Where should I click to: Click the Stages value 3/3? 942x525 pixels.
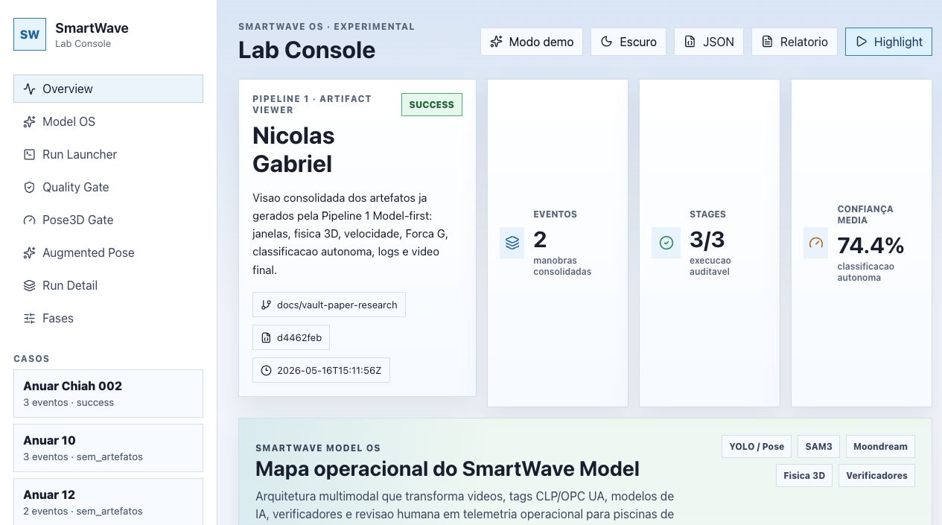click(707, 240)
